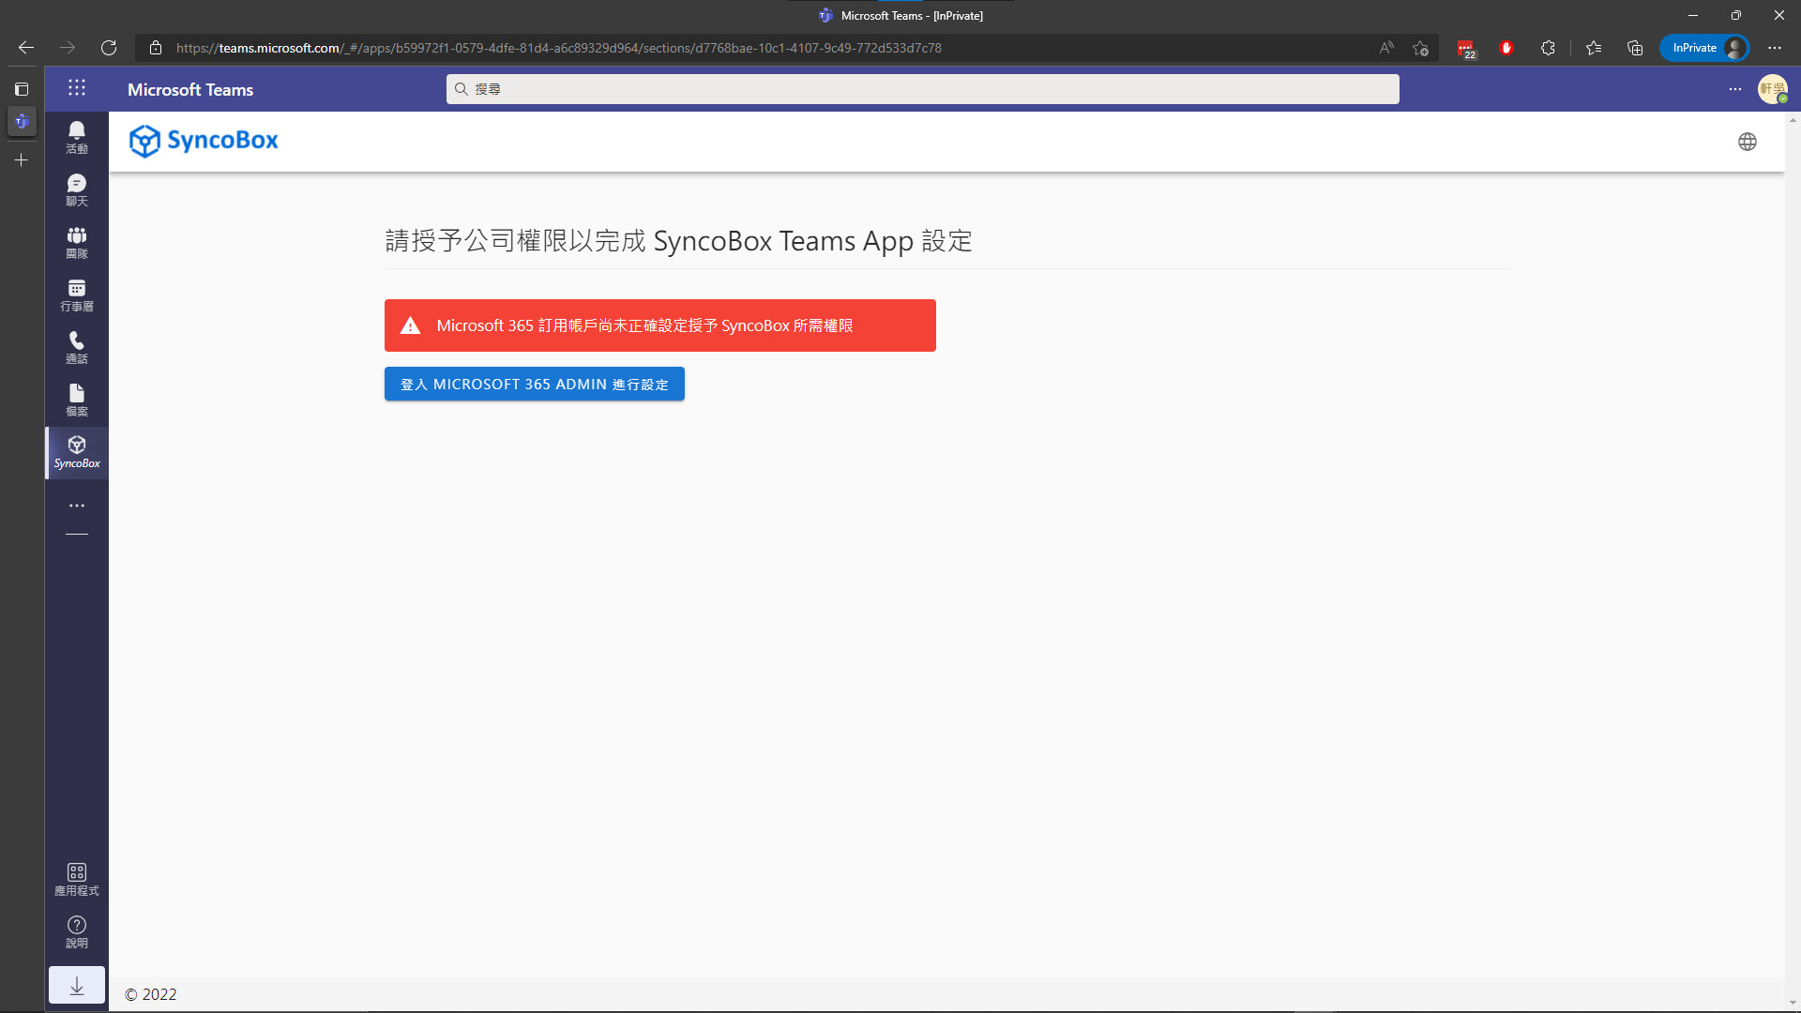This screenshot has width=1801, height=1013.
Task: Click the Teams search field
Action: pyautogui.click(x=922, y=89)
